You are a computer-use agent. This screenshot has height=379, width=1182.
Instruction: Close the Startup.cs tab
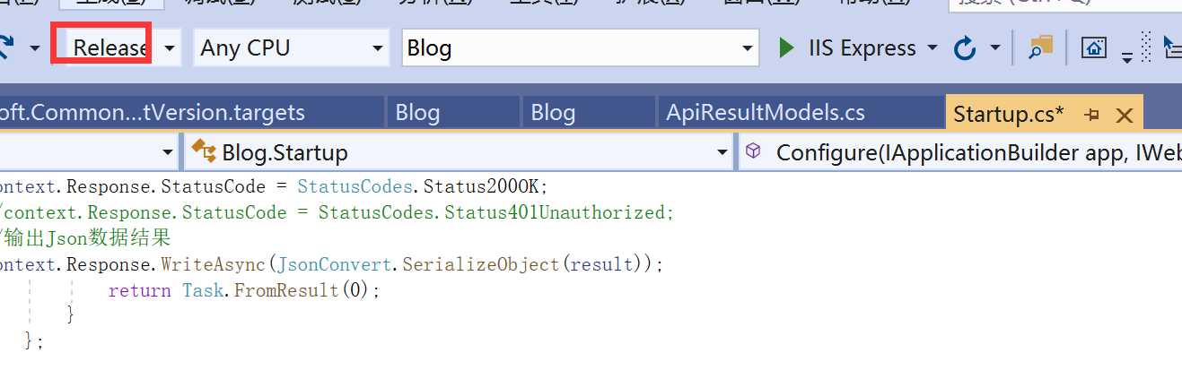1125,115
